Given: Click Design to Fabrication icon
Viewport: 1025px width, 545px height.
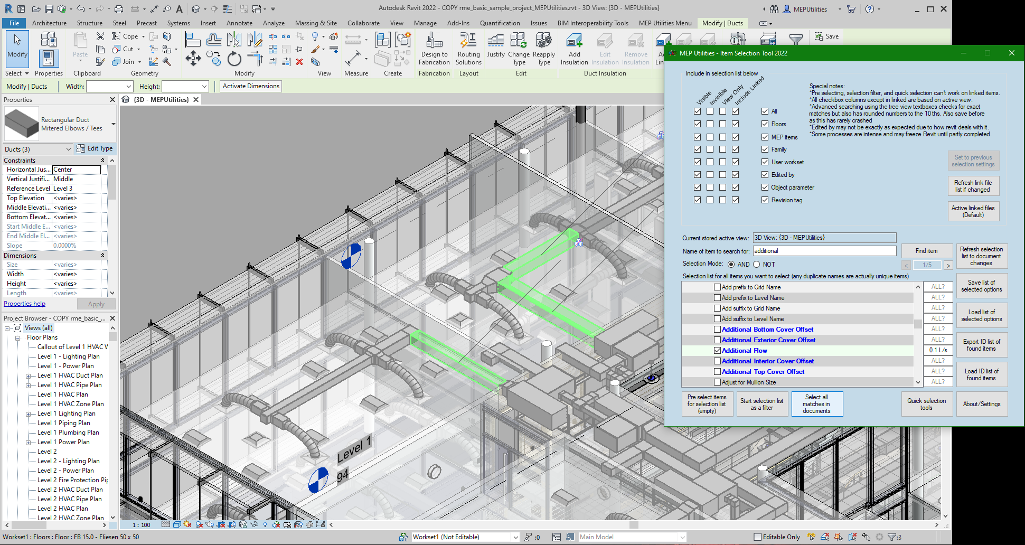Looking at the screenshot, I should click(x=434, y=40).
